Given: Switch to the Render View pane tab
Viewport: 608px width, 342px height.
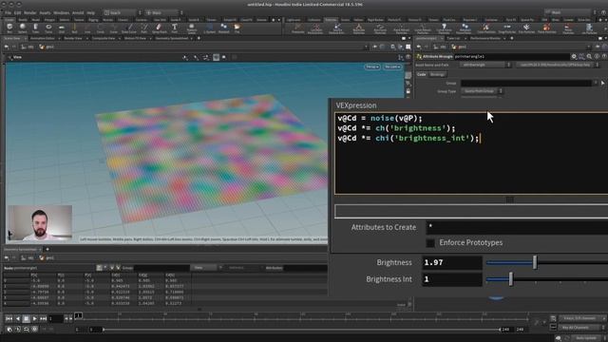Looking at the screenshot, I should click(x=73, y=38).
